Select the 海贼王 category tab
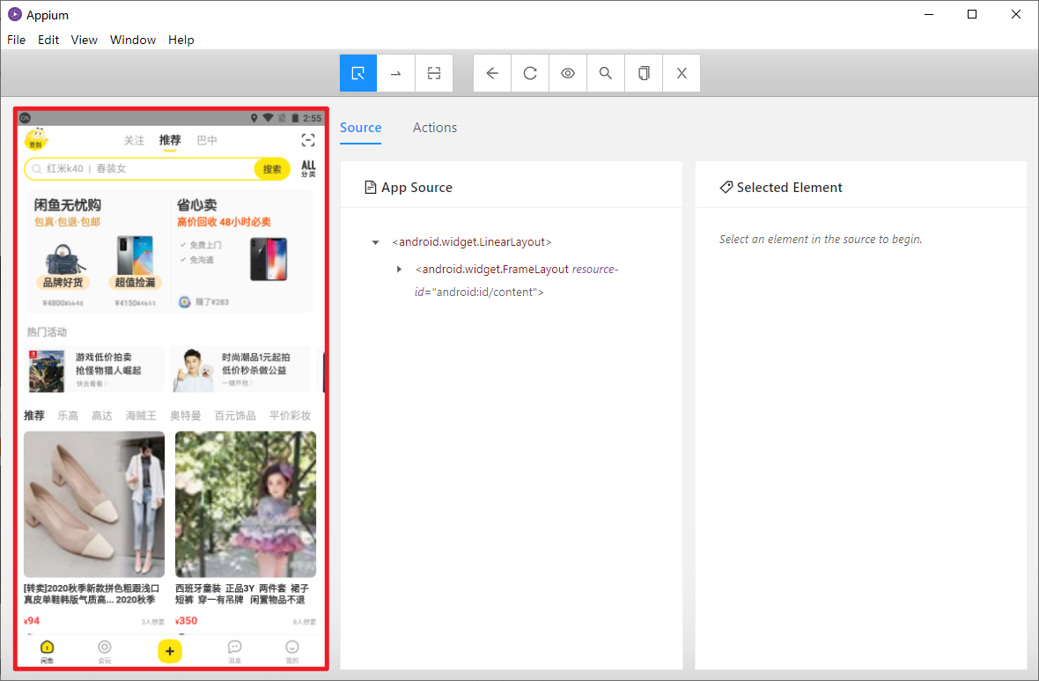This screenshot has height=681, width=1039. pyautogui.click(x=141, y=416)
